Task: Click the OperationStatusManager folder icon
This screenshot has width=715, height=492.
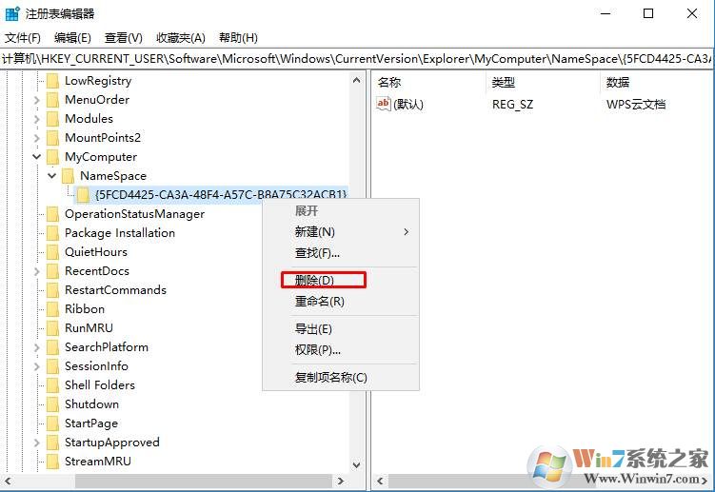Action: coord(53,214)
